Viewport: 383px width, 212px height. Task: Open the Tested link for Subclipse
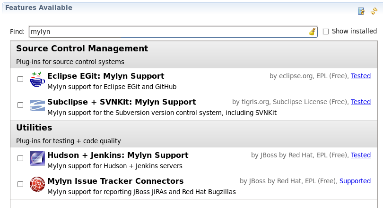tap(360, 102)
